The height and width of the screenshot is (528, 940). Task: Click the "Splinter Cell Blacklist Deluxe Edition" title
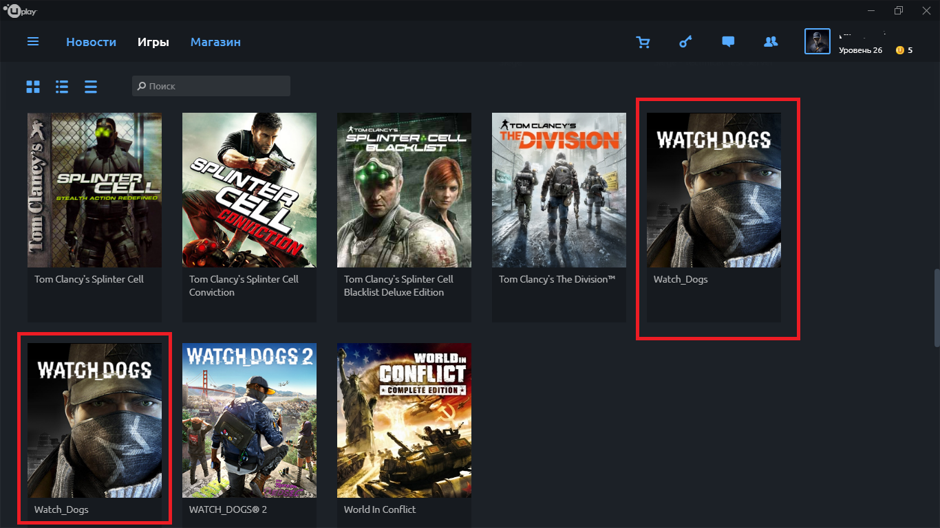(x=399, y=286)
